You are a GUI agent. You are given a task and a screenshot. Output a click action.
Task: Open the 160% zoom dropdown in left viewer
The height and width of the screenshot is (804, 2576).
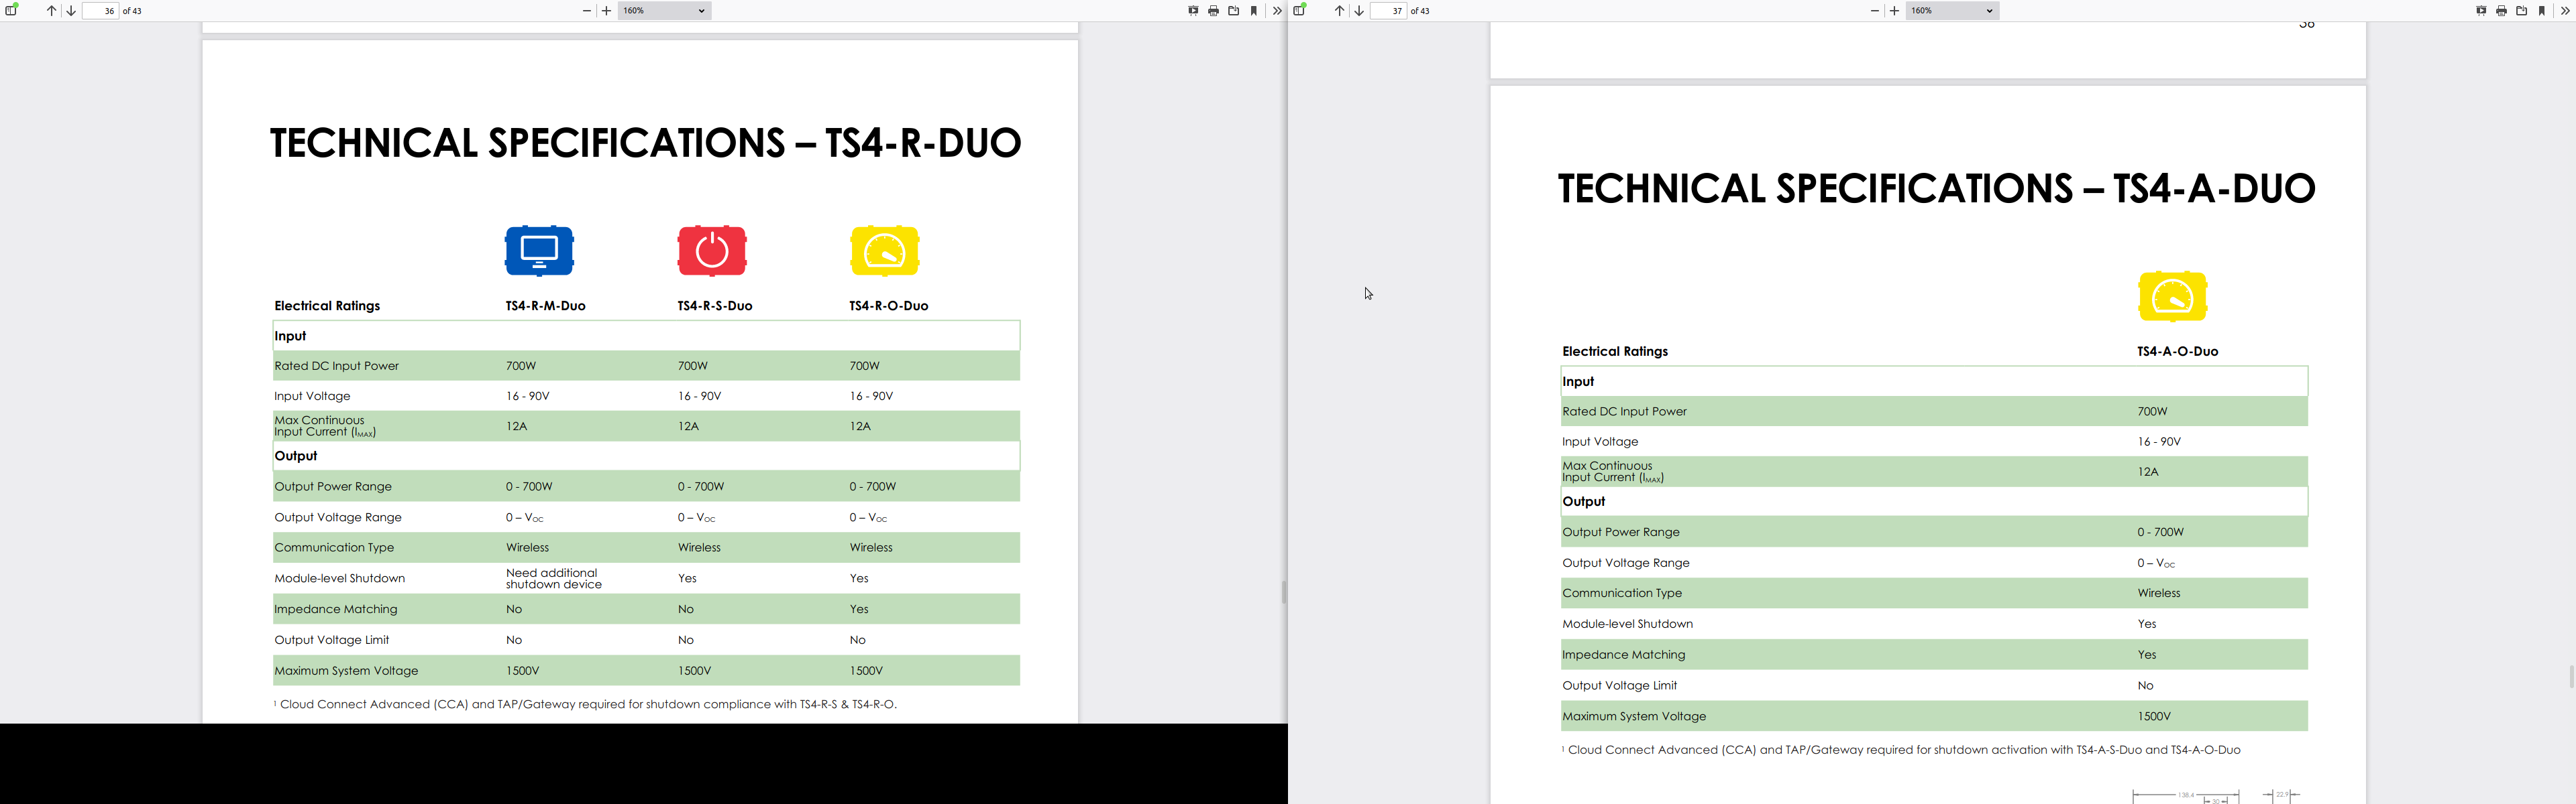(x=664, y=11)
